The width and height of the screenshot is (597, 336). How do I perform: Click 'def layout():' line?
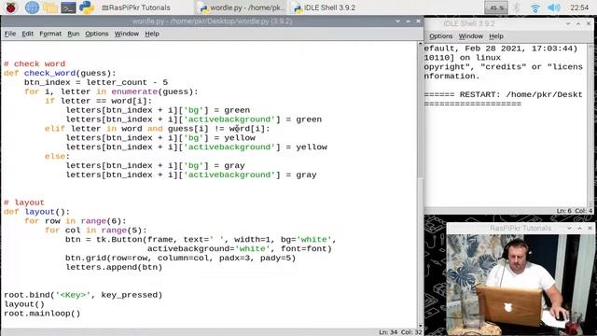pyautogui.click(x=37, y=212)
